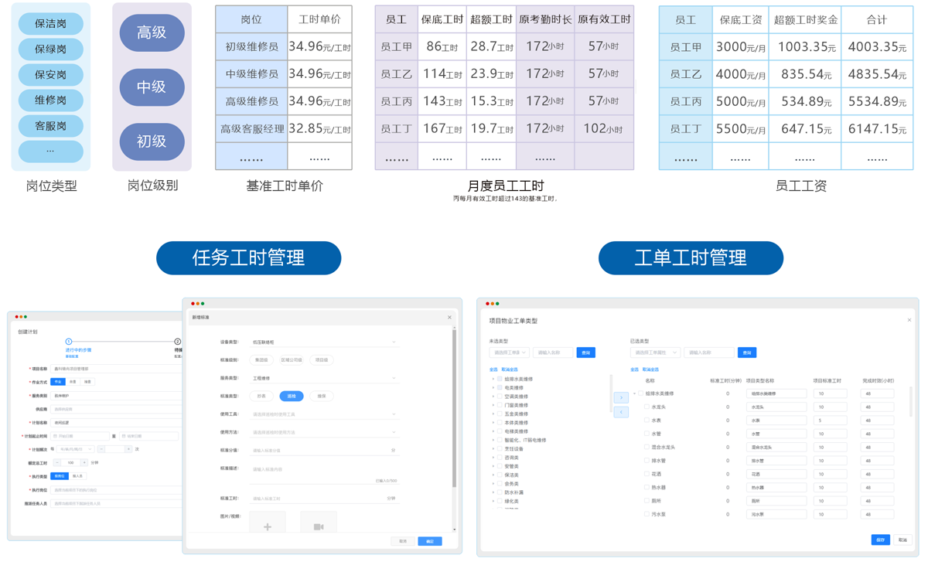928x562 pixels.
Task: Click the move-right arrow transfer button
Action: tap(621, 397)
